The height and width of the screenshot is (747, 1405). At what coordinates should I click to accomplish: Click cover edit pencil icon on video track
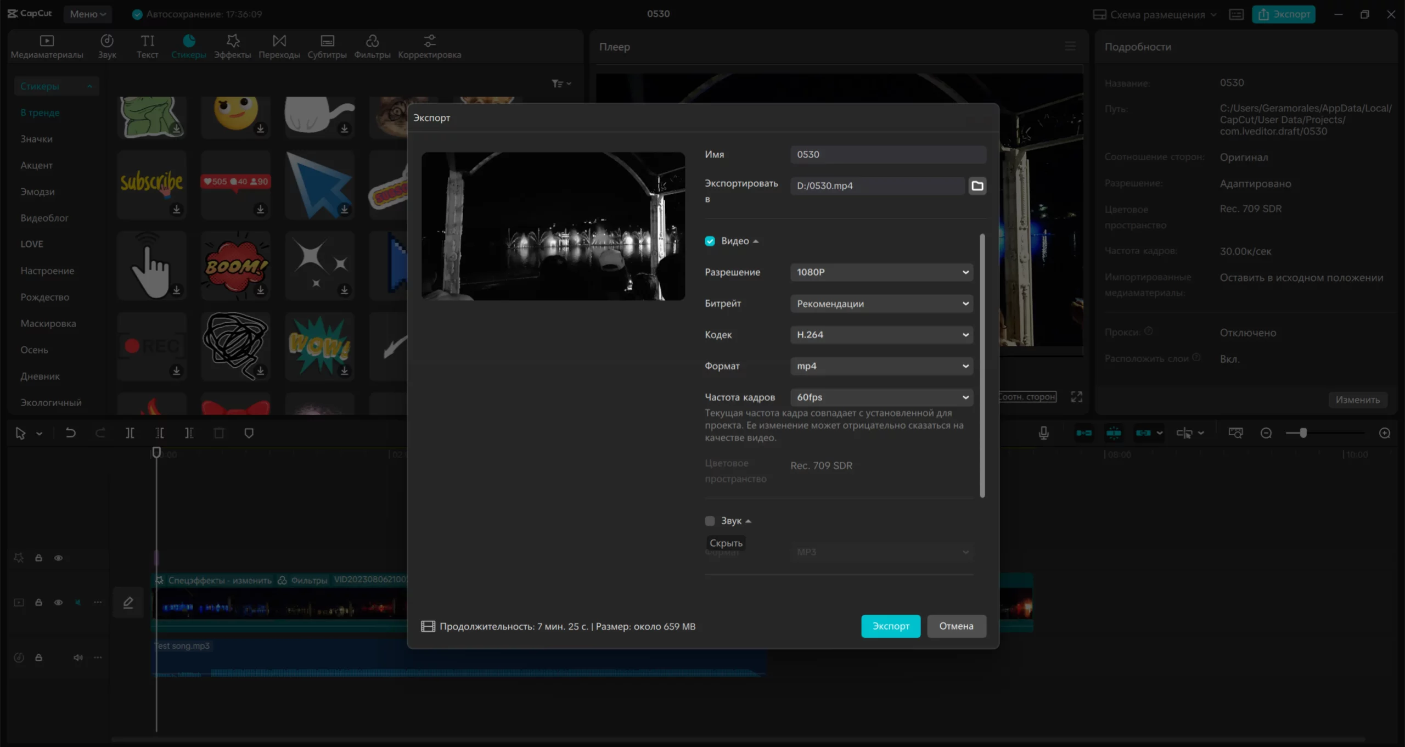(128, 602)
